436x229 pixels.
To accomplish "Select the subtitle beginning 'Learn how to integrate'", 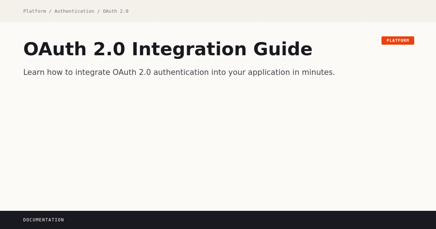I will [179, 72].
